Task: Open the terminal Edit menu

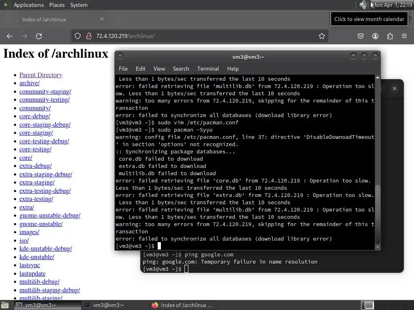Action: coord(140,69)
